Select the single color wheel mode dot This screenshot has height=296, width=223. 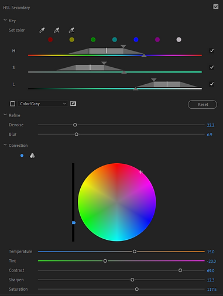click(22, 156)
